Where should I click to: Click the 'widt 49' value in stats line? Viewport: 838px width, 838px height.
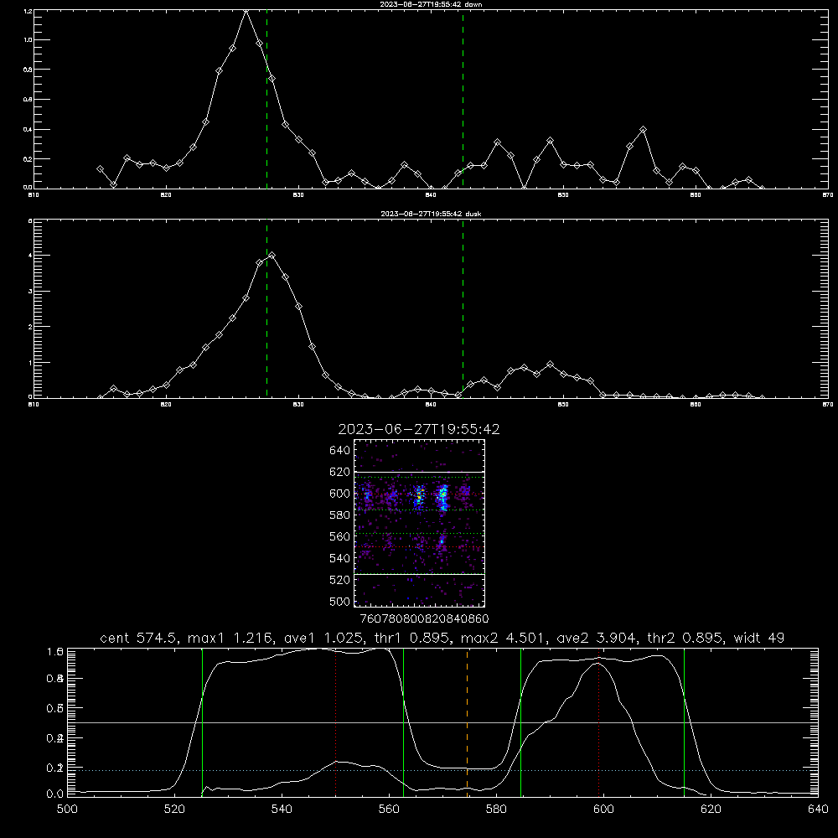(759, 638)
